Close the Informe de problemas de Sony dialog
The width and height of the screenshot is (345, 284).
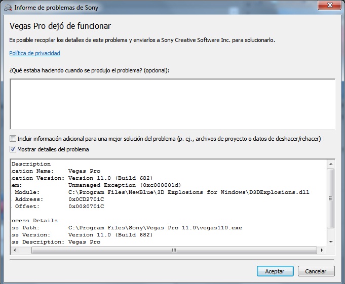[x=330, y=5]
